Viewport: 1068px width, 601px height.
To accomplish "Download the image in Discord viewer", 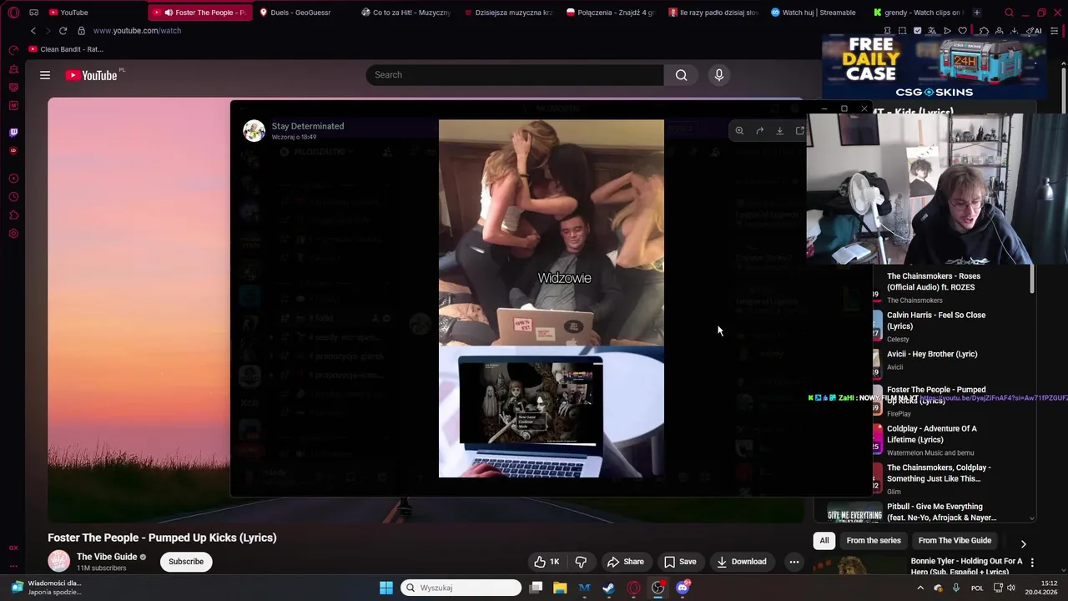I will (x=780, y=131).
